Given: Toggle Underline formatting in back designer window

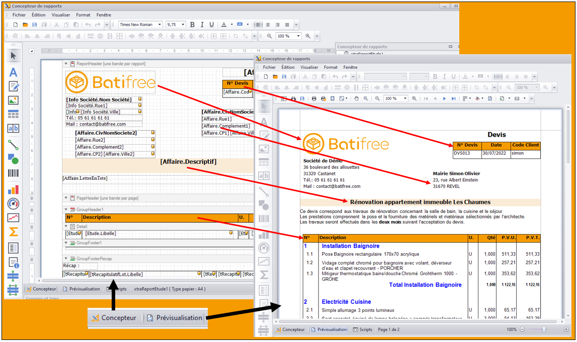Looking at the screenshot, I should click(212, 25).
